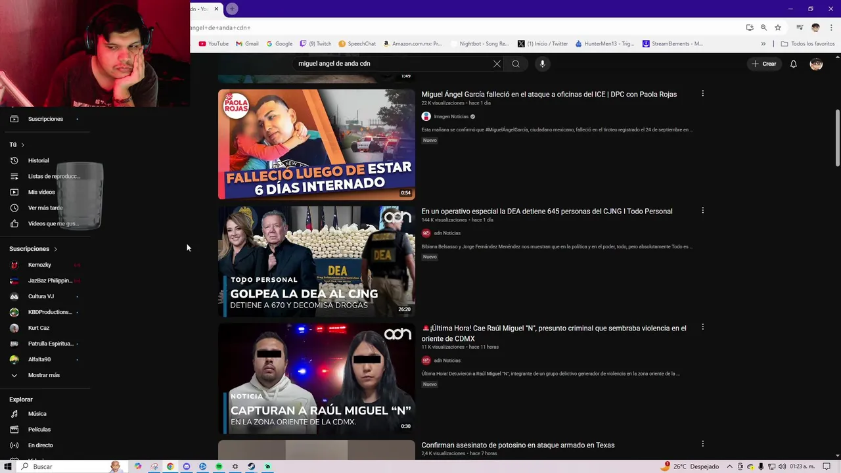Screen dimensions: 841x473
Task: Clear the YouTube search box text
Action: (x=497, y=64)
